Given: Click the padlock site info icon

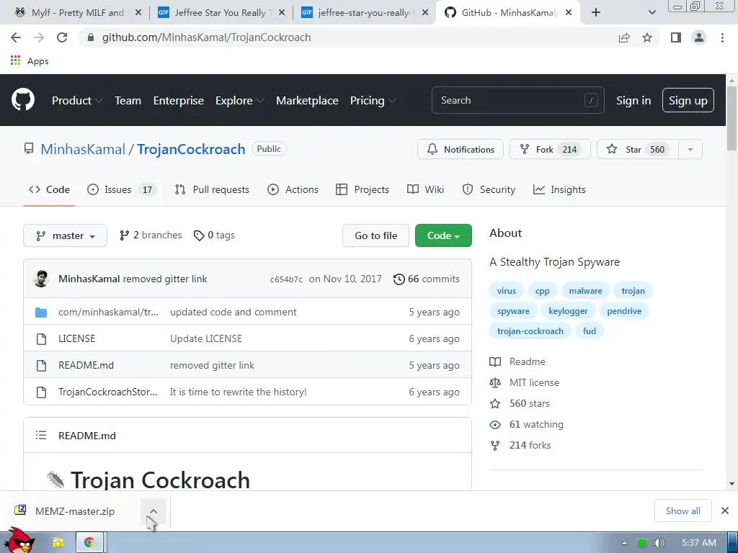Looking at the screenshot, I should click(x=91, y=37).
